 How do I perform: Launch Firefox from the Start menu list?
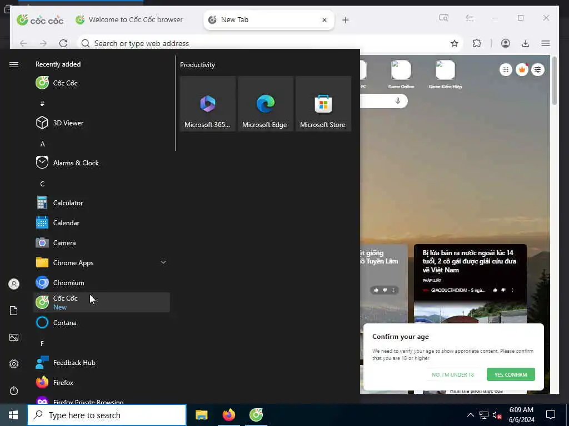tap(102, 383)
